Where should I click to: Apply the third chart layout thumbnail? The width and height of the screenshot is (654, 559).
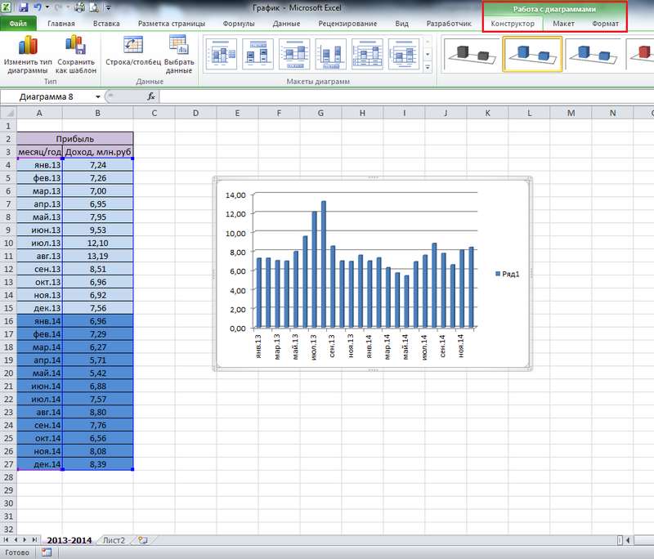tap(294, 54)
